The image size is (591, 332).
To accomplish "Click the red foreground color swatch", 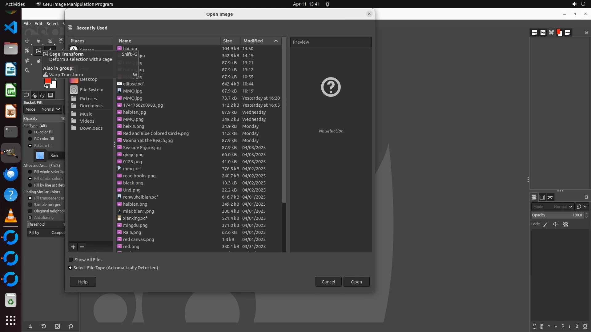I will [x=48, y=81].
